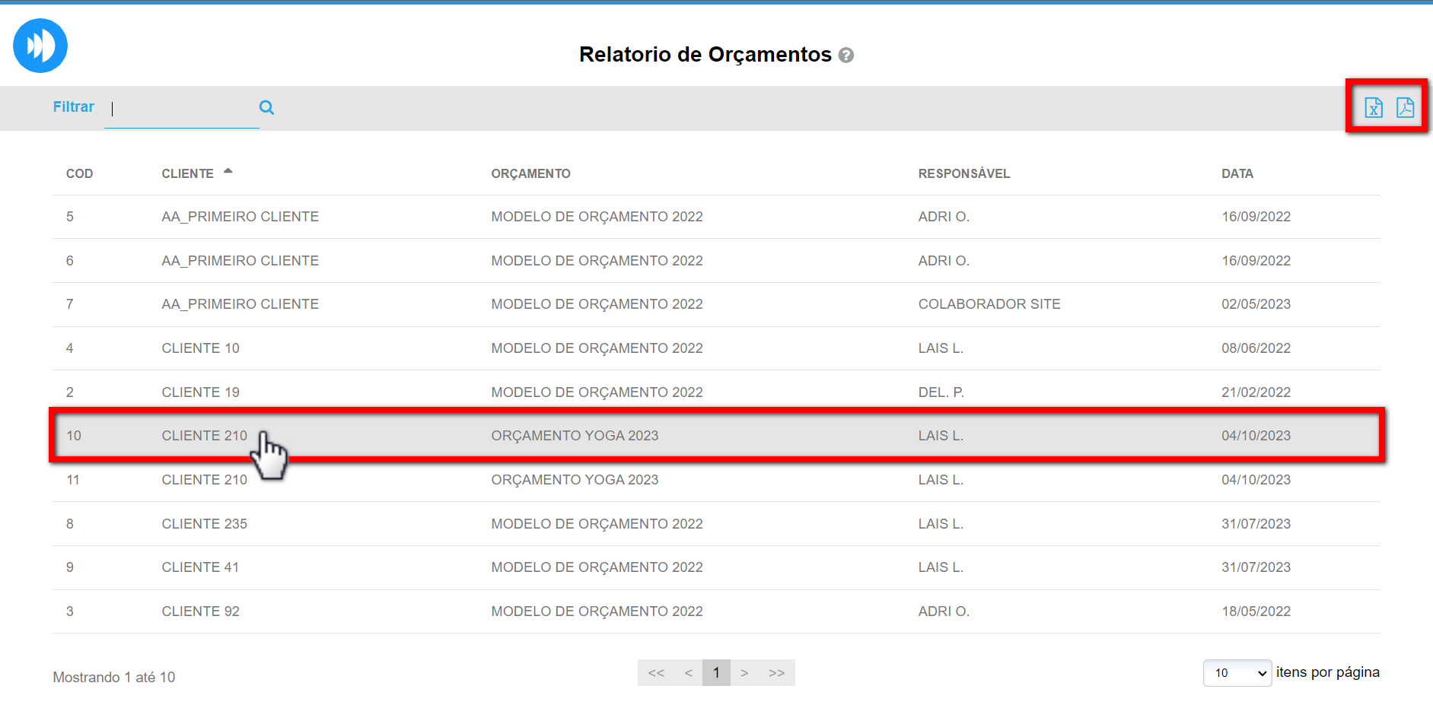
Task: Click the help question mark icon
Action: (845, 56)
